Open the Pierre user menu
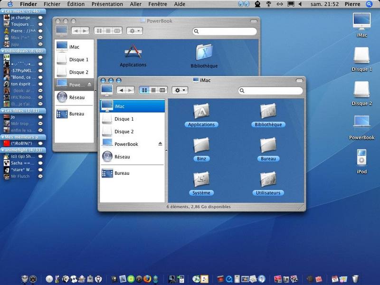380x285 pixels. 352,4
